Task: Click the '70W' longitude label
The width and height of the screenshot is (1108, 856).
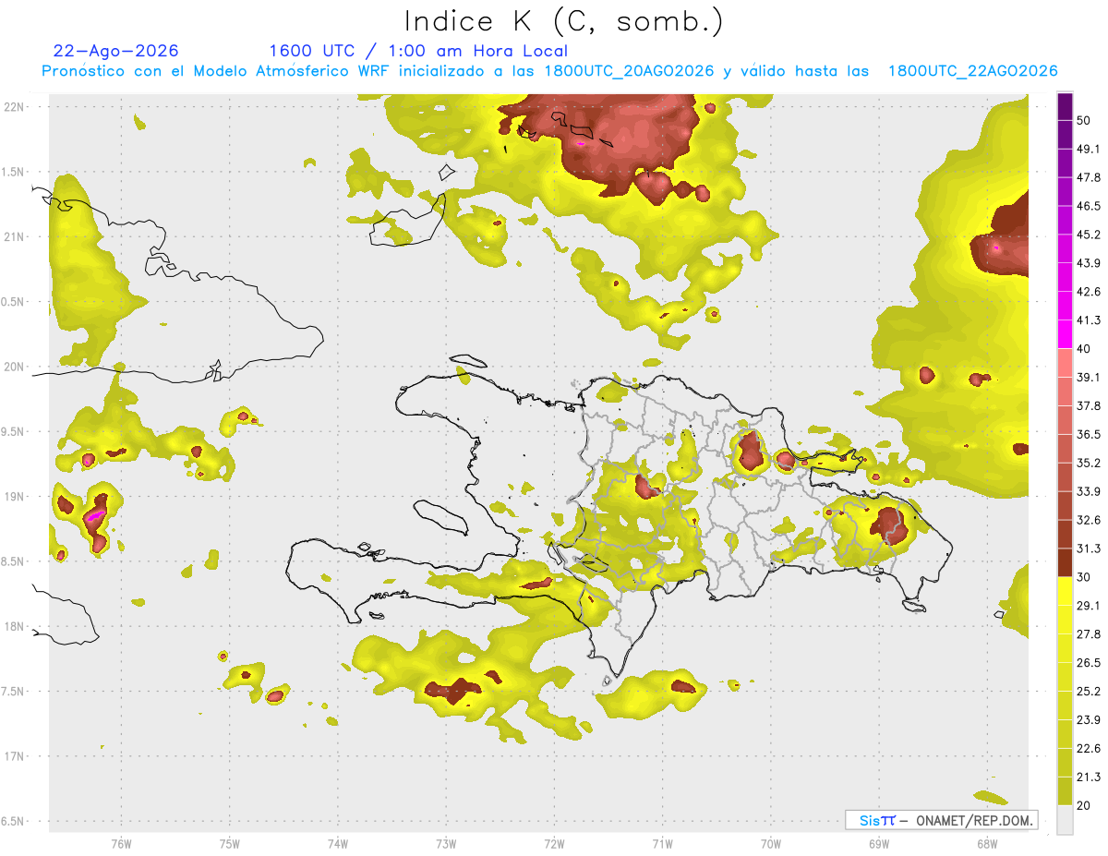Action: click(x=771, y=843)
